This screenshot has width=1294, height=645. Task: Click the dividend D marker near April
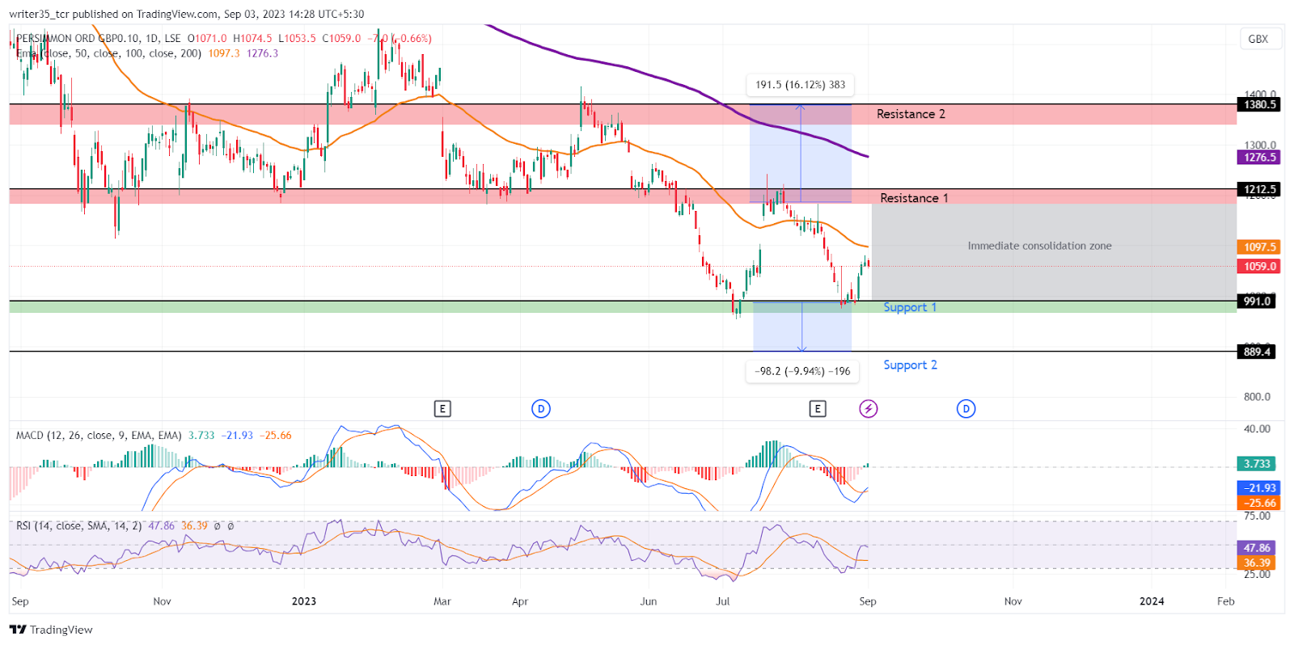(x=541, y=409)
